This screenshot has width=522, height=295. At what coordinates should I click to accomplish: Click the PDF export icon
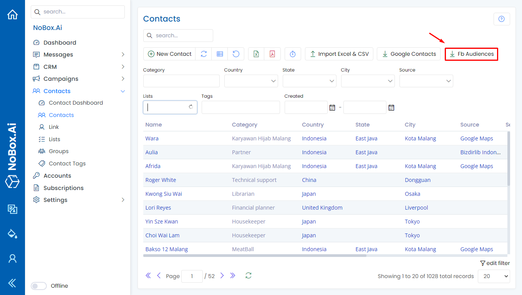tap(272, 54)
